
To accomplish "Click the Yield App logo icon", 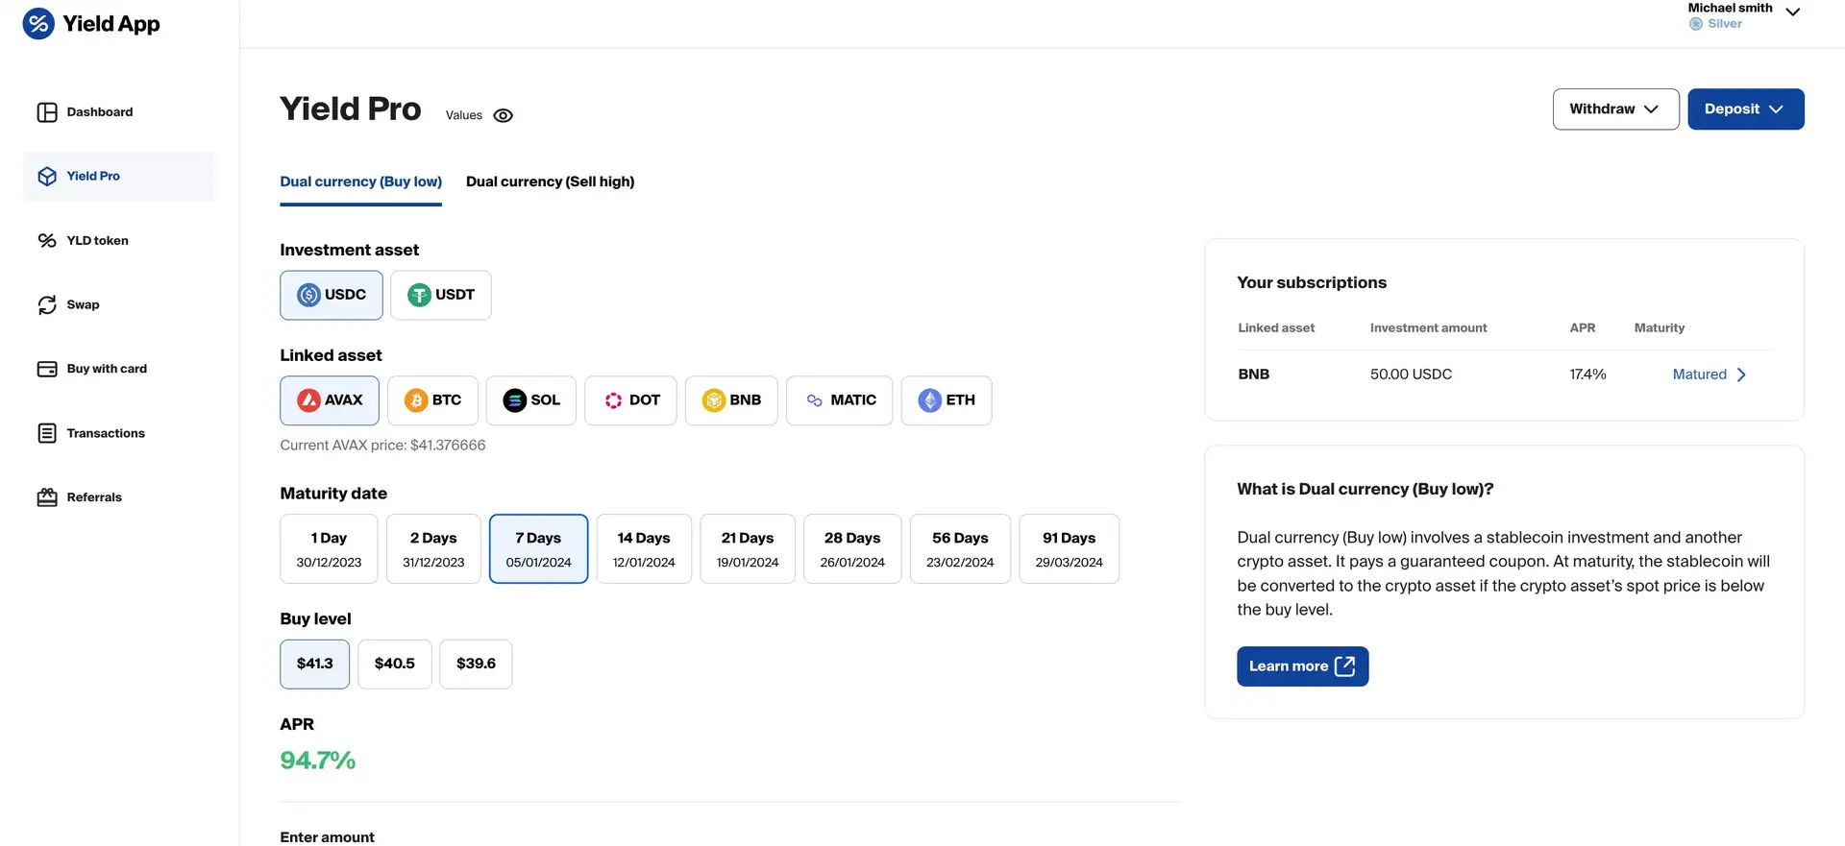I will tap(38, 24).
